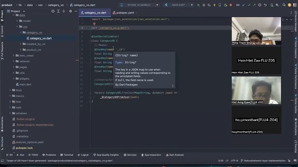This screenshot has height=167, width=298.
Task: Toggle the Commit side tool window stripe
Action: tap(2, 32)
